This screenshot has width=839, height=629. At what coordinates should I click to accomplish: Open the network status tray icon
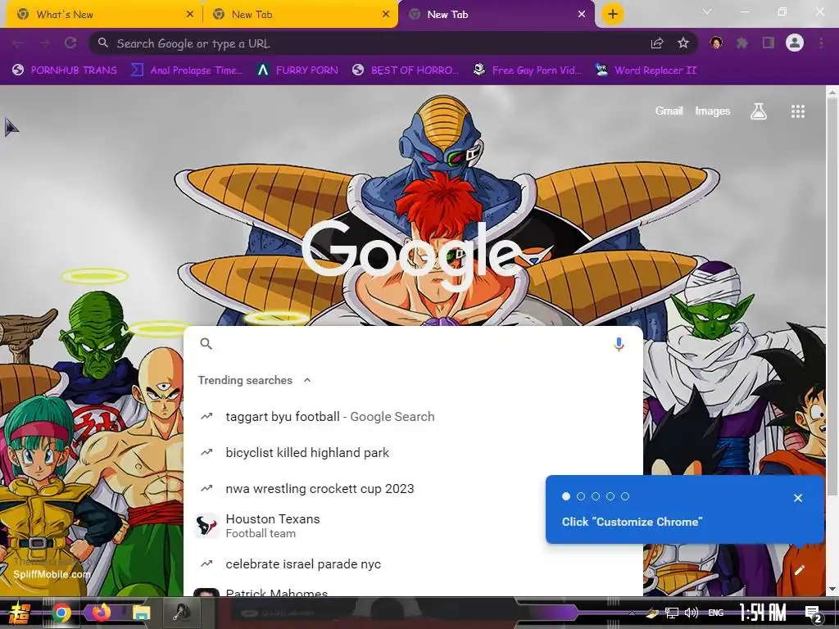tap(672, 613)
